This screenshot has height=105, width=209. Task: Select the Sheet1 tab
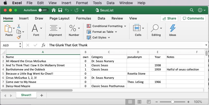pos(26,95)
